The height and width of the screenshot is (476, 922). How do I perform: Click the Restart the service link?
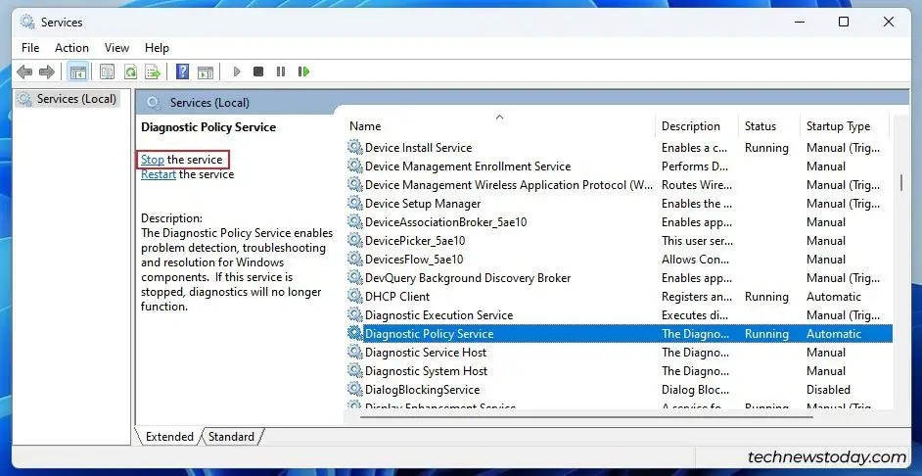[159, 174]
